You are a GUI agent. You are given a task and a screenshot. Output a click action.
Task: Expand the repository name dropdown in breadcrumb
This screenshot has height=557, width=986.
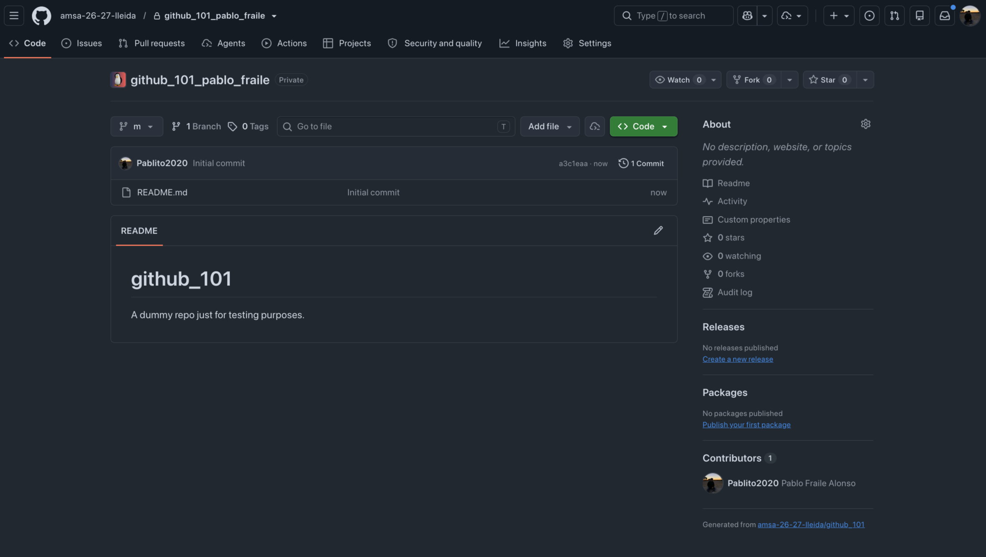274,16
